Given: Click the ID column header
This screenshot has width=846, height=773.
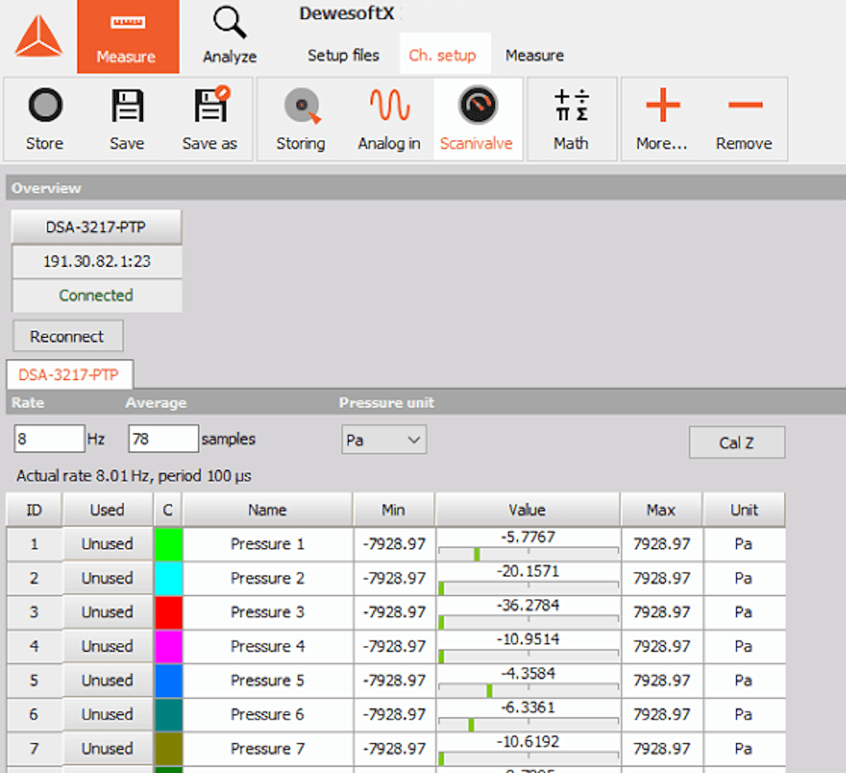Looking at the screenshot, I should (34, 510).
